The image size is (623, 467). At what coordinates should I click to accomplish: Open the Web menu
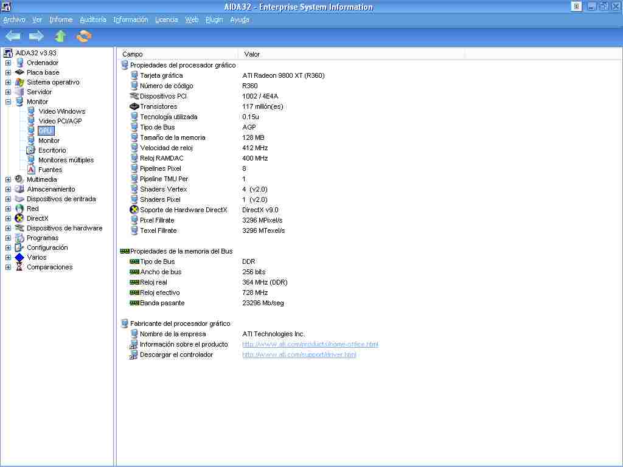click(192, 20)
